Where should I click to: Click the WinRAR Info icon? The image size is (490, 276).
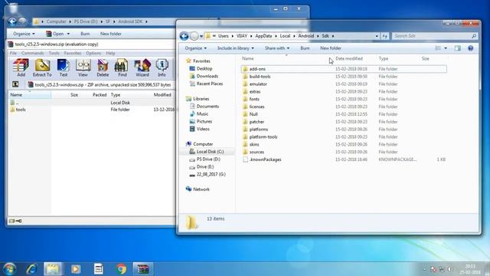point(162,67)
